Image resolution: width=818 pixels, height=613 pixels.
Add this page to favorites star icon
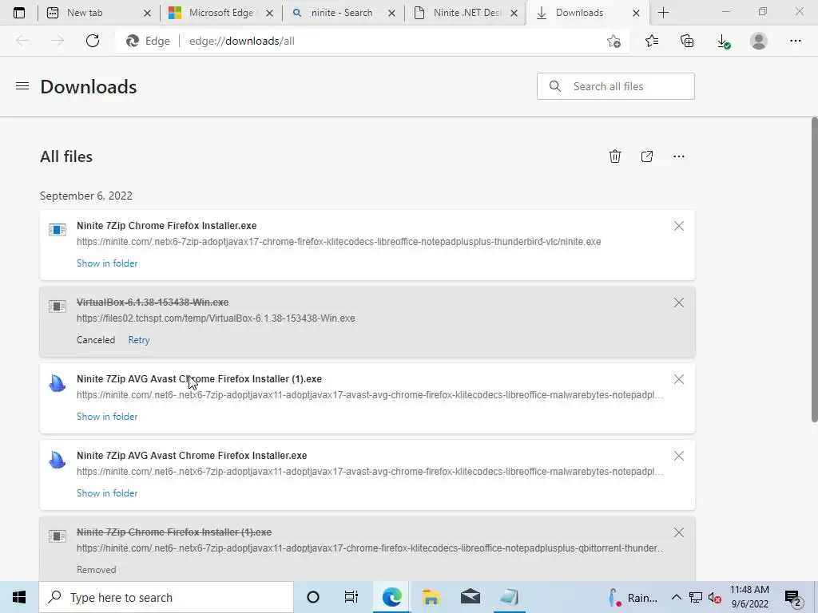614,41
